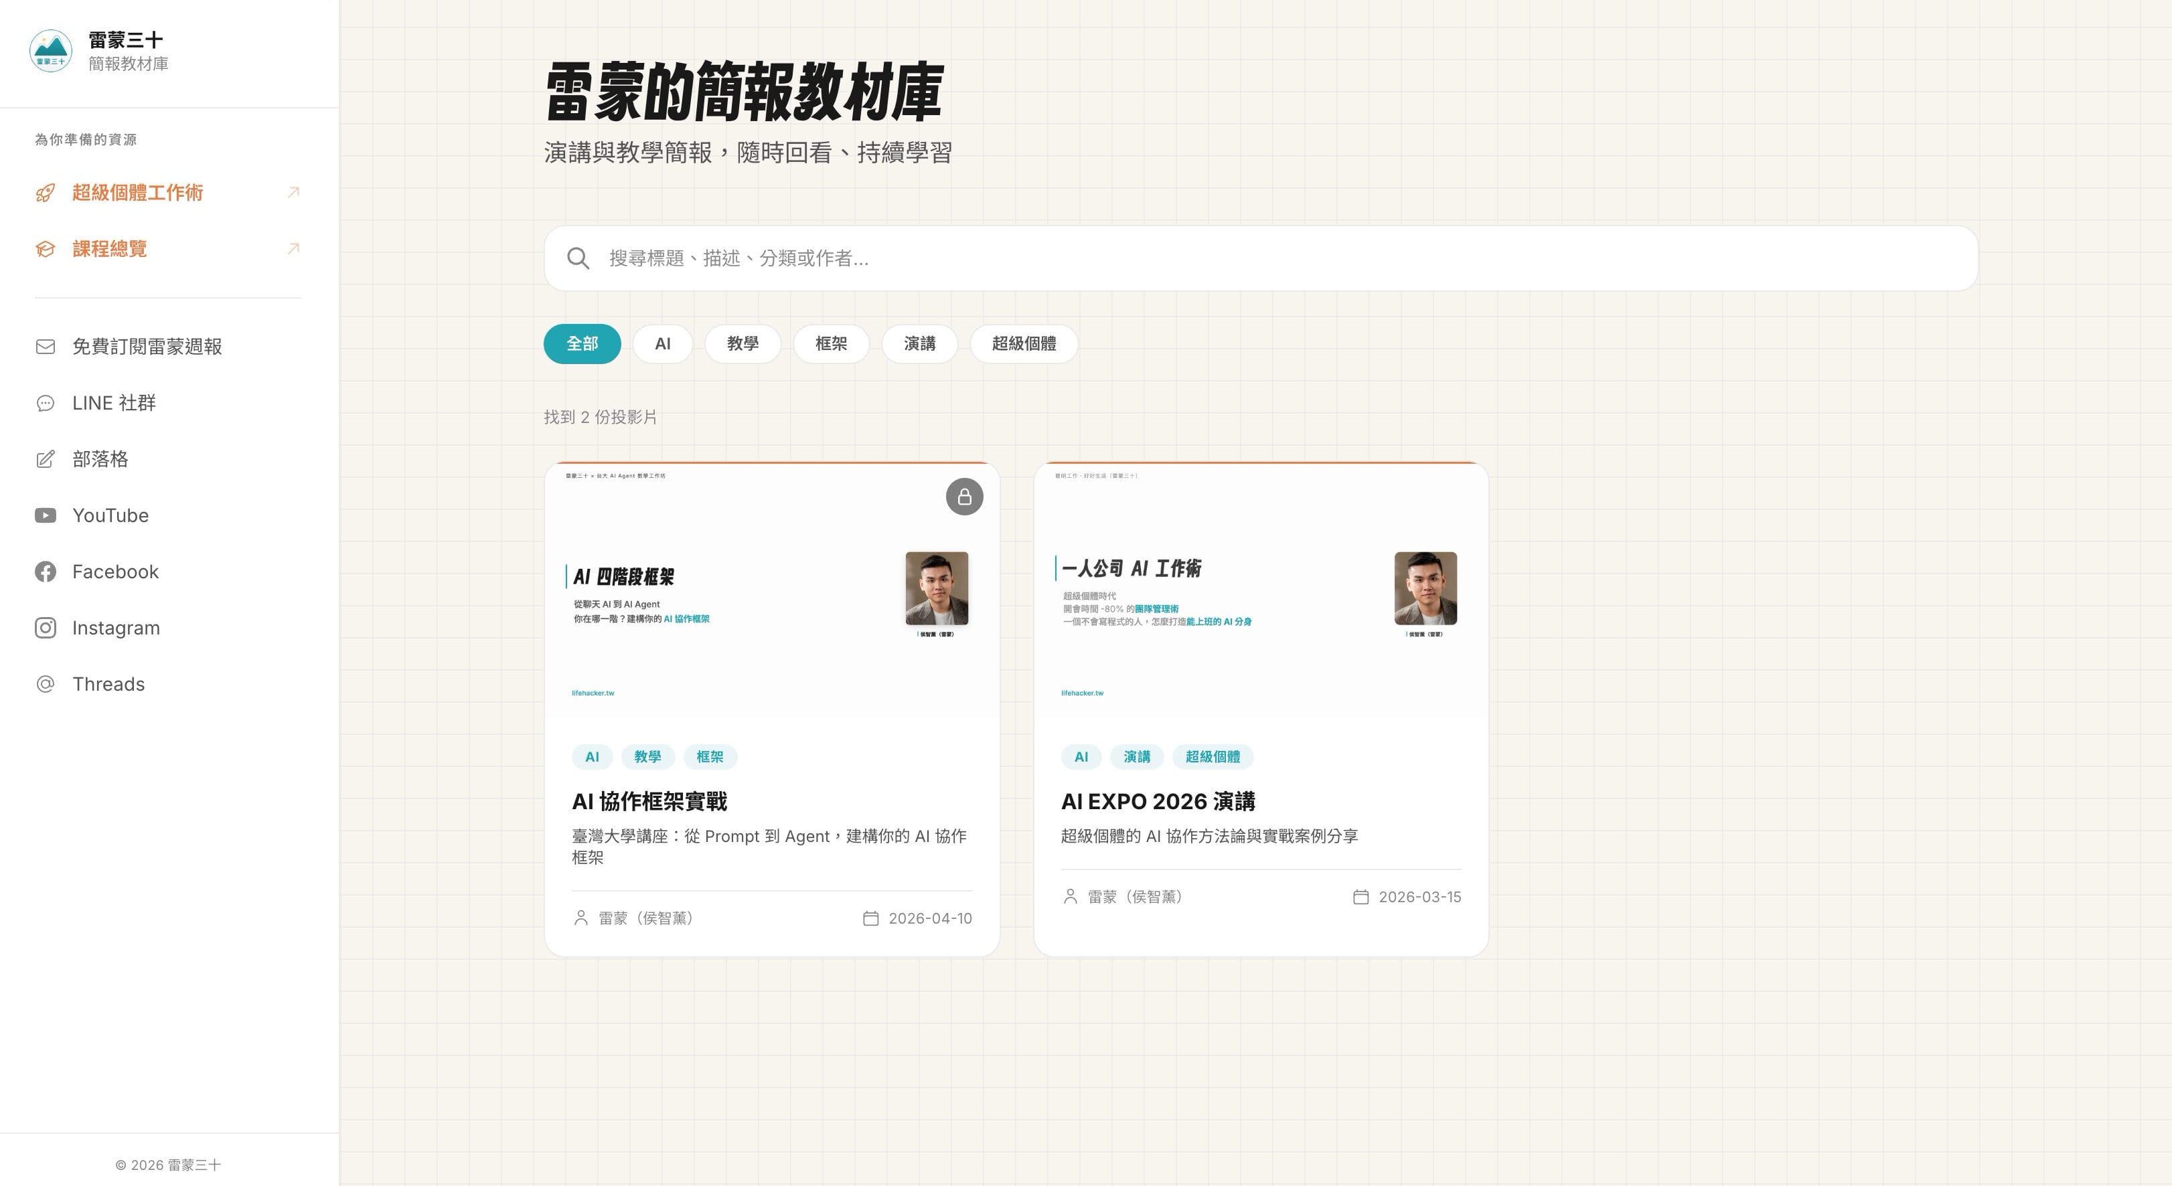The height and width of the screenshot is (1186, 2172).
Task: Switch to the 超級個體 filter tab
Action: [1024, 343]
